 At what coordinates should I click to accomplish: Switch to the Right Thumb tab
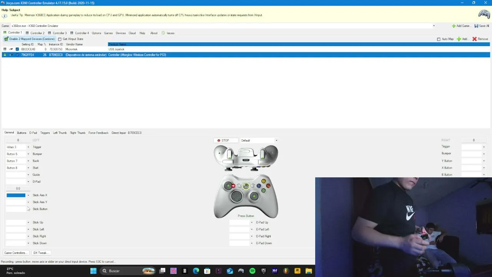click(78, 133)
